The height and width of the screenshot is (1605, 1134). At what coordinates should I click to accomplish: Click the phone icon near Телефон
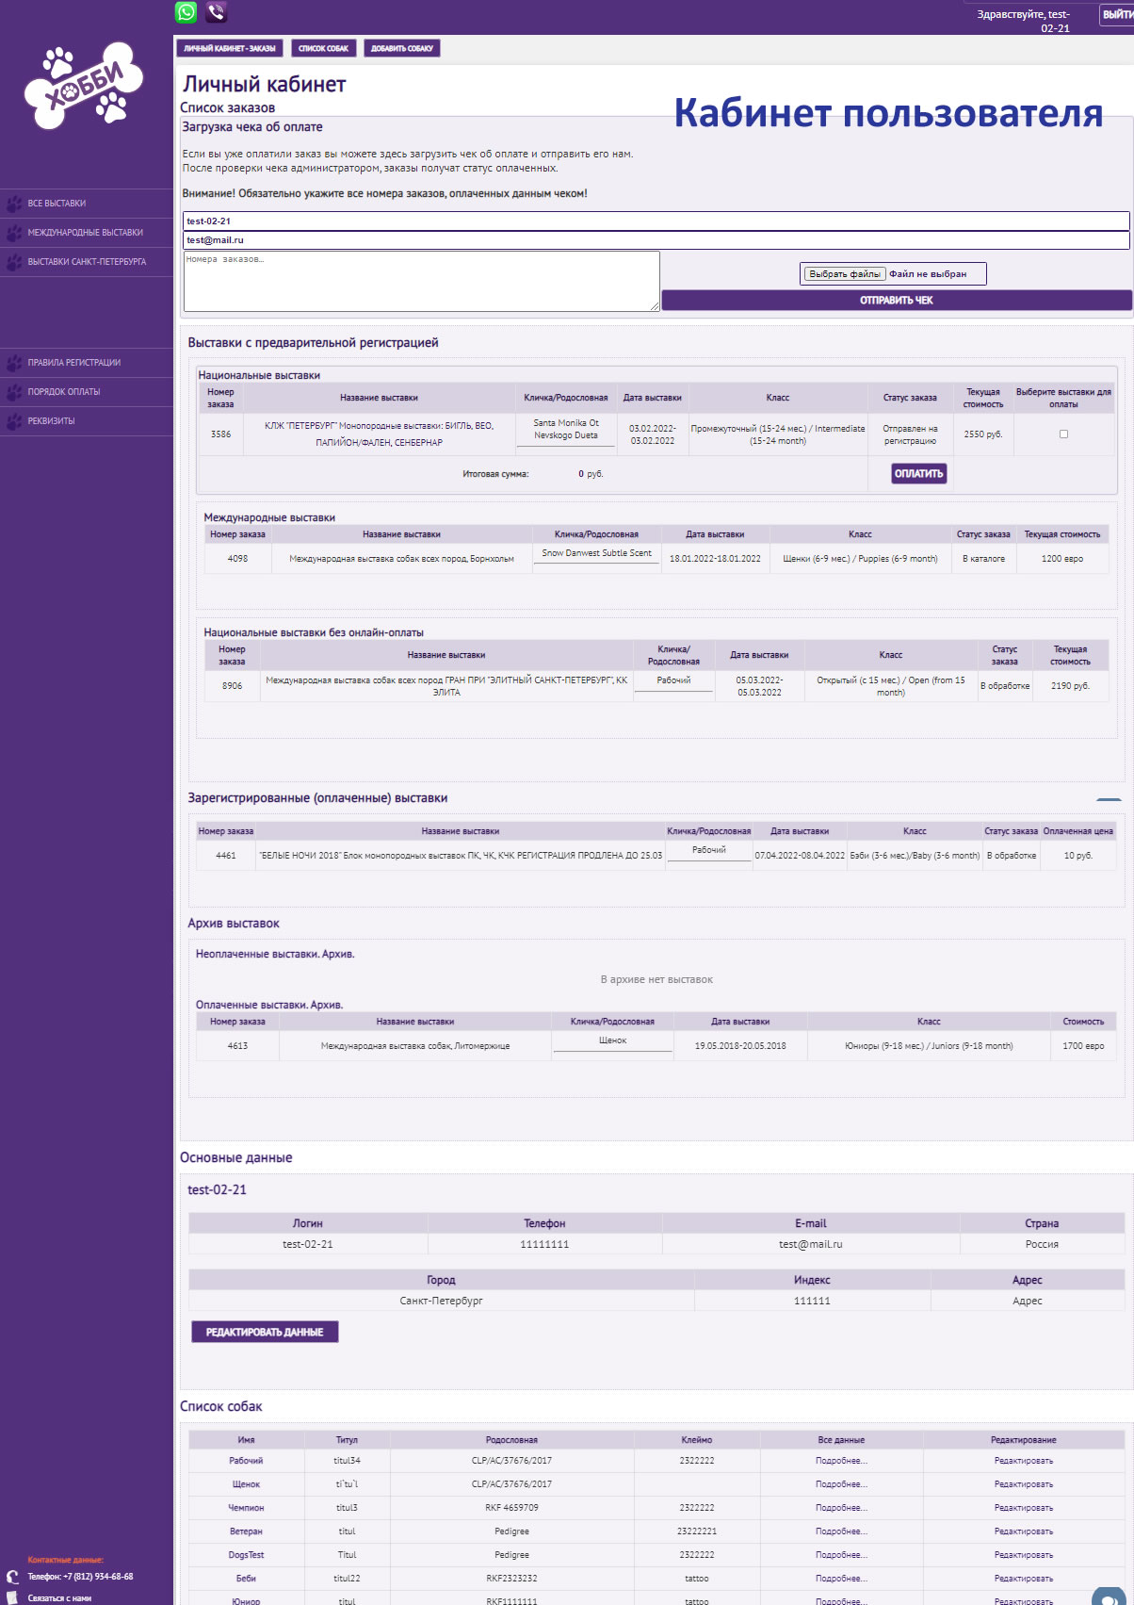point(12,1577)
